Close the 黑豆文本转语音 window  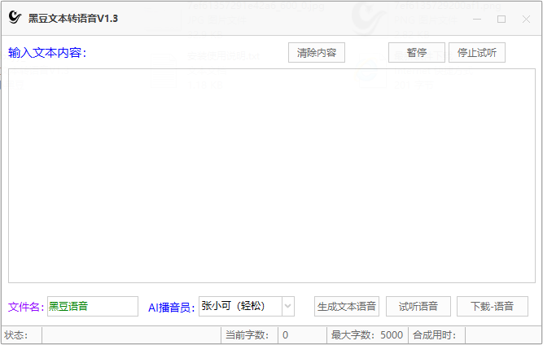tap(526, 19)
